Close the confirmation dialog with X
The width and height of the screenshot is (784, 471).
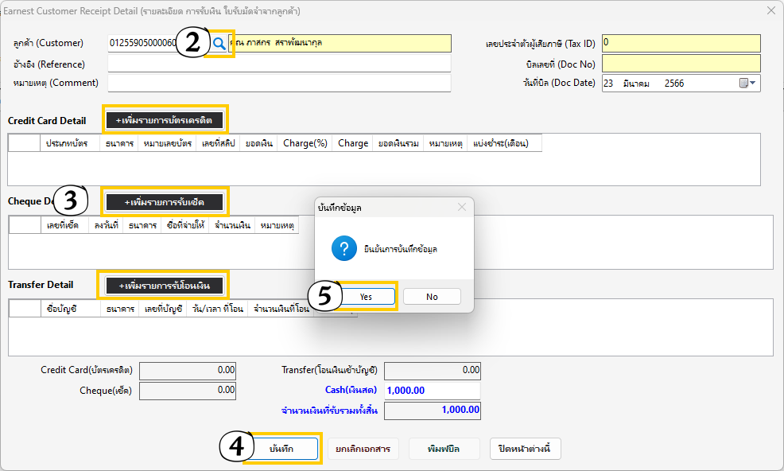(462, 207)
